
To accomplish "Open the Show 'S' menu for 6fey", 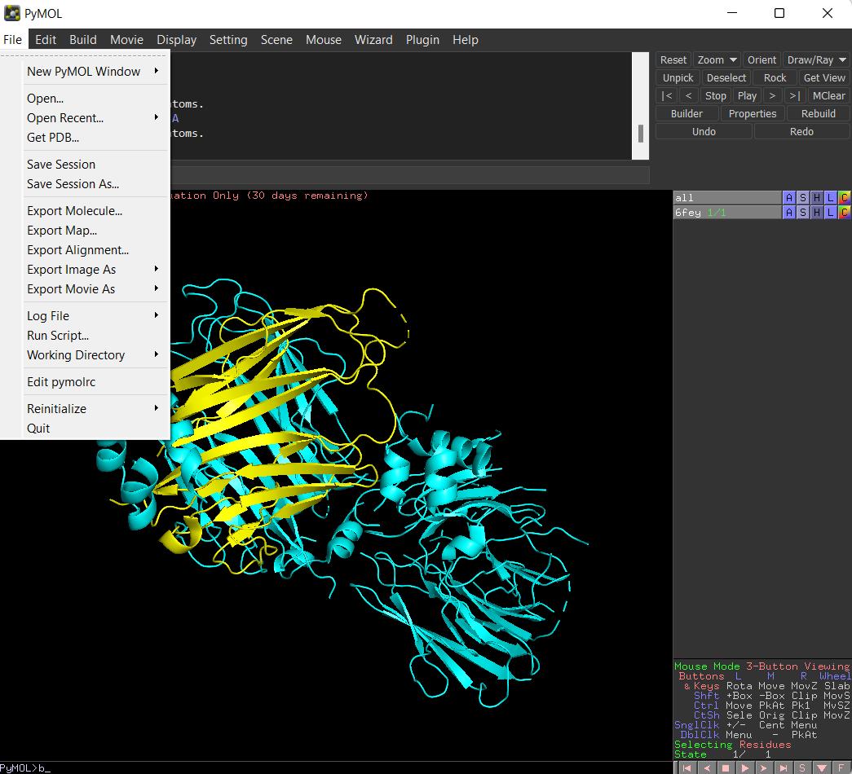I will pyautogui.click(x=802, y=213).
